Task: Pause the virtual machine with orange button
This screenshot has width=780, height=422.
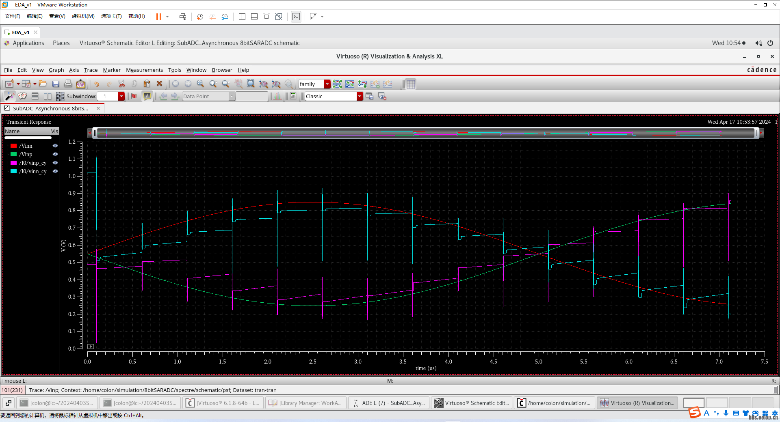Action: click(x=159, y=17)
